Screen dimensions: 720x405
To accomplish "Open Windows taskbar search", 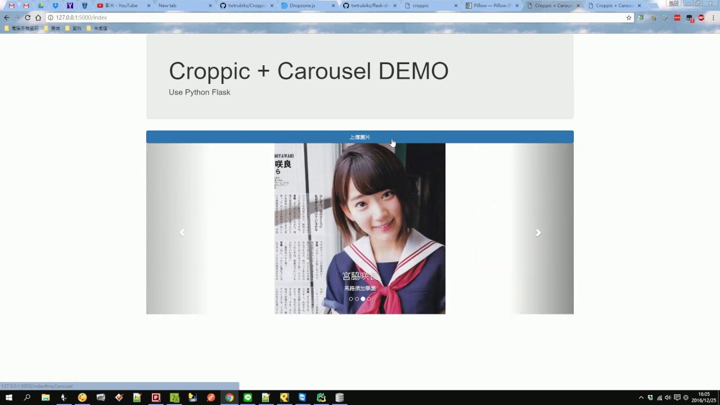I will click(27, 398).
